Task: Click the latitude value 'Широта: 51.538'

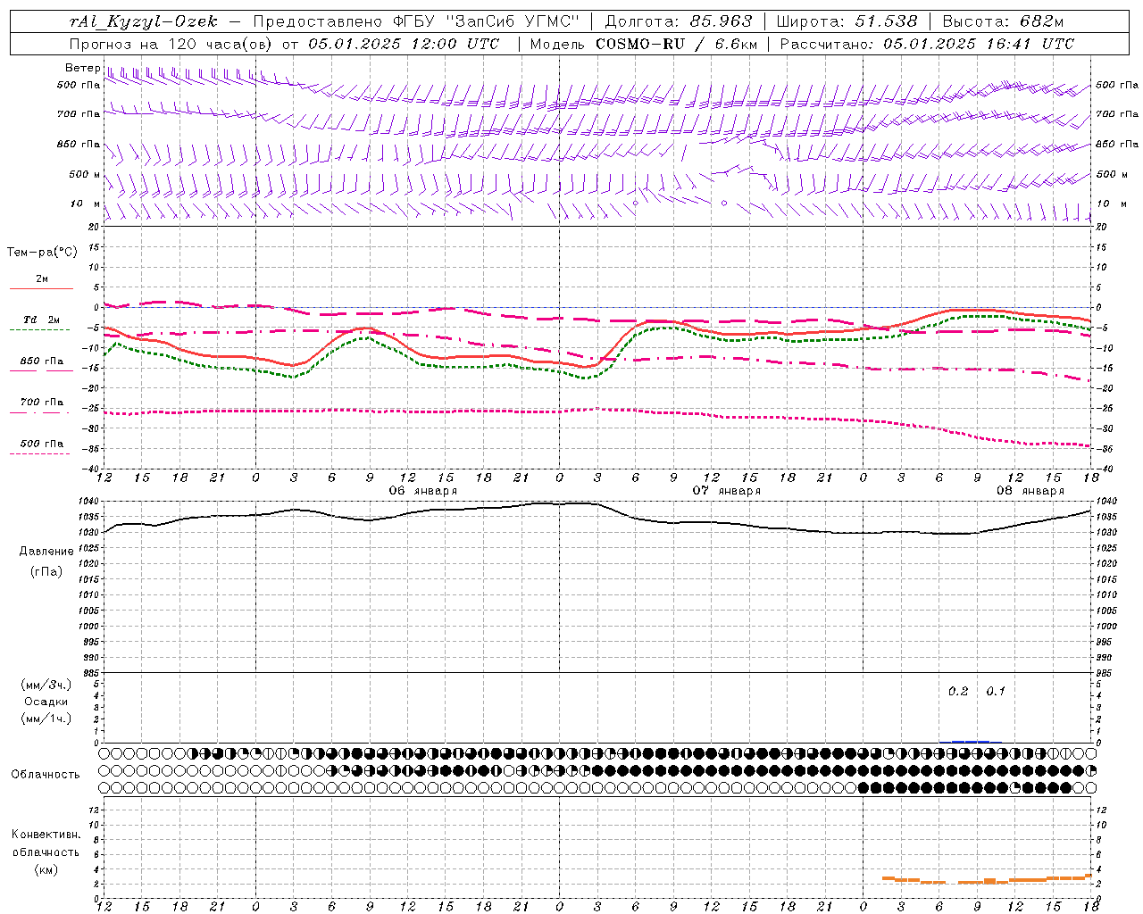Action: 847,21
